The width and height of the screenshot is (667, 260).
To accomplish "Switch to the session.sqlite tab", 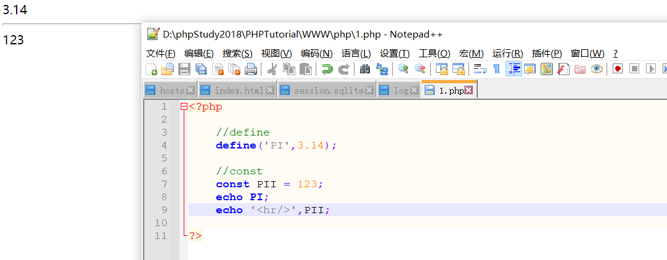I will (x=327, y=90).
